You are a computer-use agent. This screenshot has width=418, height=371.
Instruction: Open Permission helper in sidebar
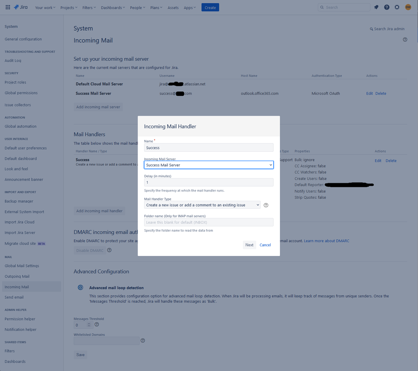coord(20,319)
